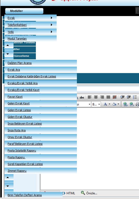Open Gelen Evrak Listesi entry
This screenshot has width=139, height=199.
point(41,110)
